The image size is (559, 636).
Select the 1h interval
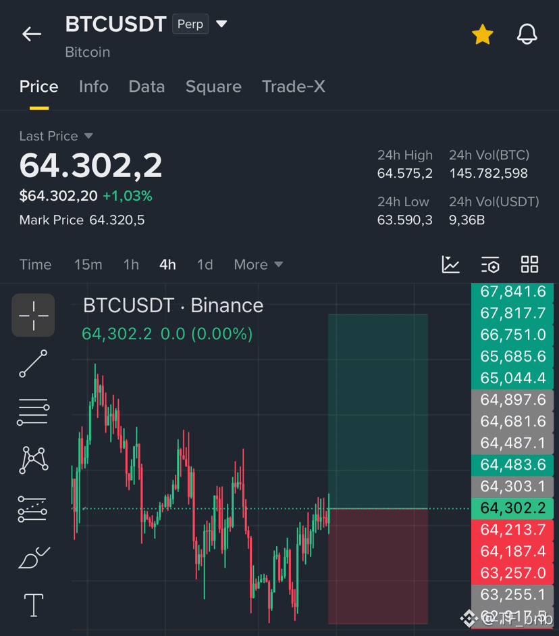[x=131, y=264]
